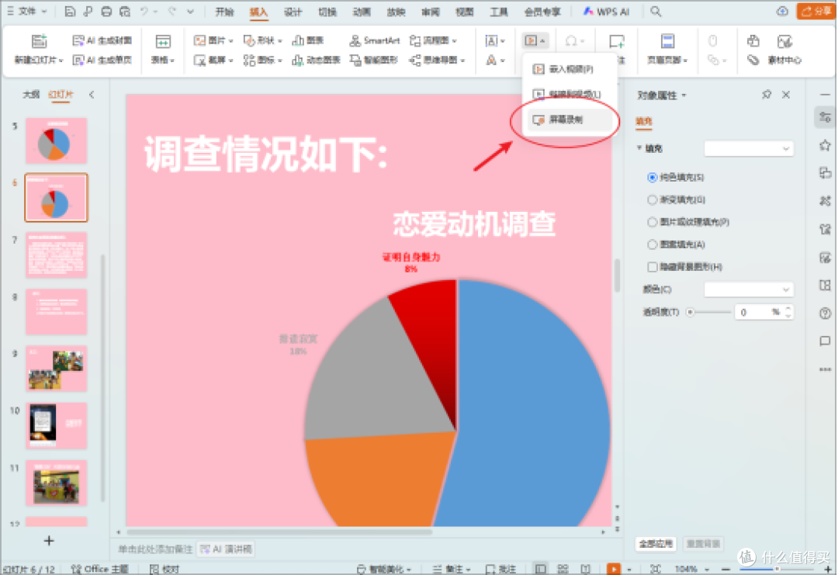Click apply to all (全部应用) button

pos(656,543)
